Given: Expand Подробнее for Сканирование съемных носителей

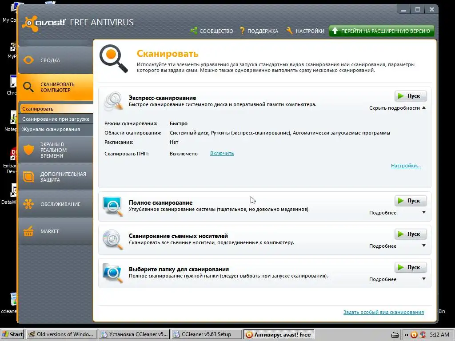Looking at the screenshot, I should coord(397,246).
